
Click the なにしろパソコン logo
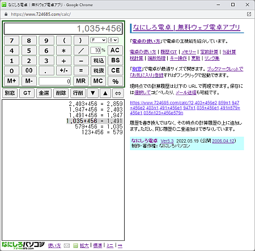coord(23,245)
